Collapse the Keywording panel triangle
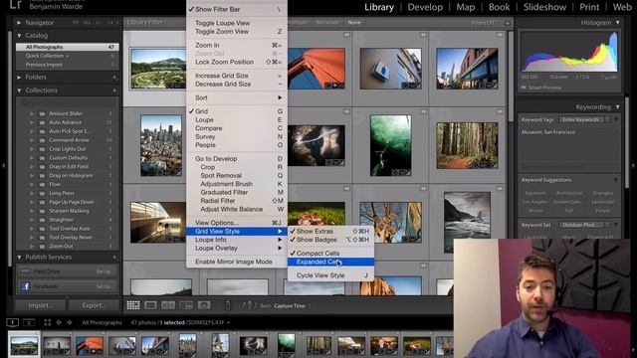The height and width of the screenshot is (358, 637). [617, 107]
